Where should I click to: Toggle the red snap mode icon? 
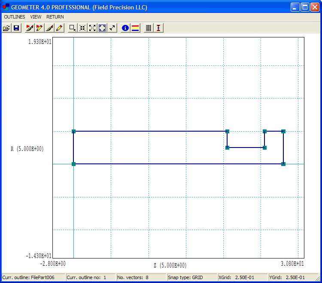(158, 28)
